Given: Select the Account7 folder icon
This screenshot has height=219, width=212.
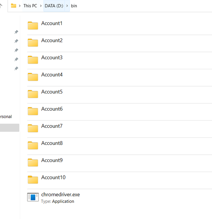Looking at the screenshot, I should [33, 128].
